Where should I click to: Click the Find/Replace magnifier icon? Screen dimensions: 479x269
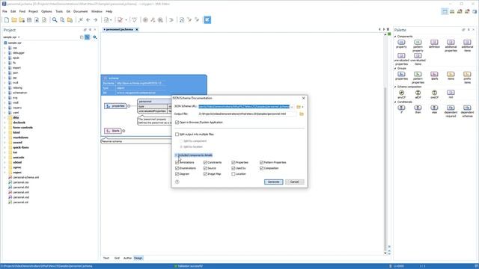pyautogui.click(x=55, y=20)
